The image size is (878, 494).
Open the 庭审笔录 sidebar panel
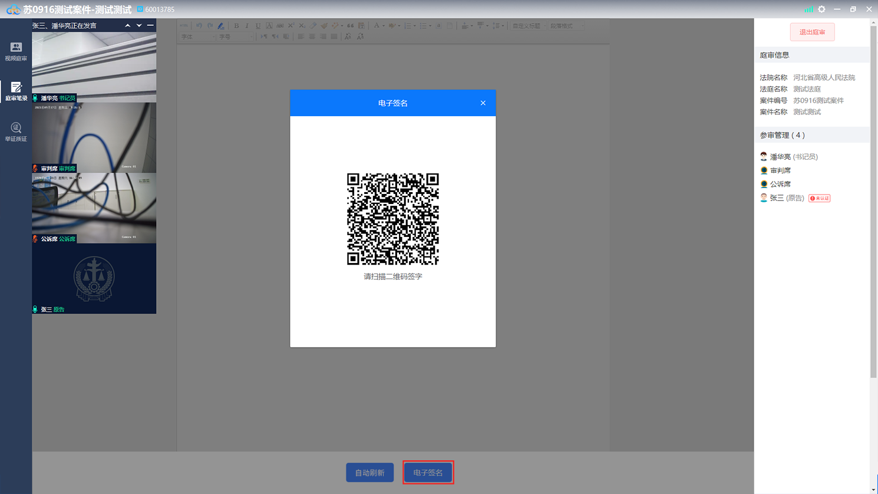coord(16,91)
